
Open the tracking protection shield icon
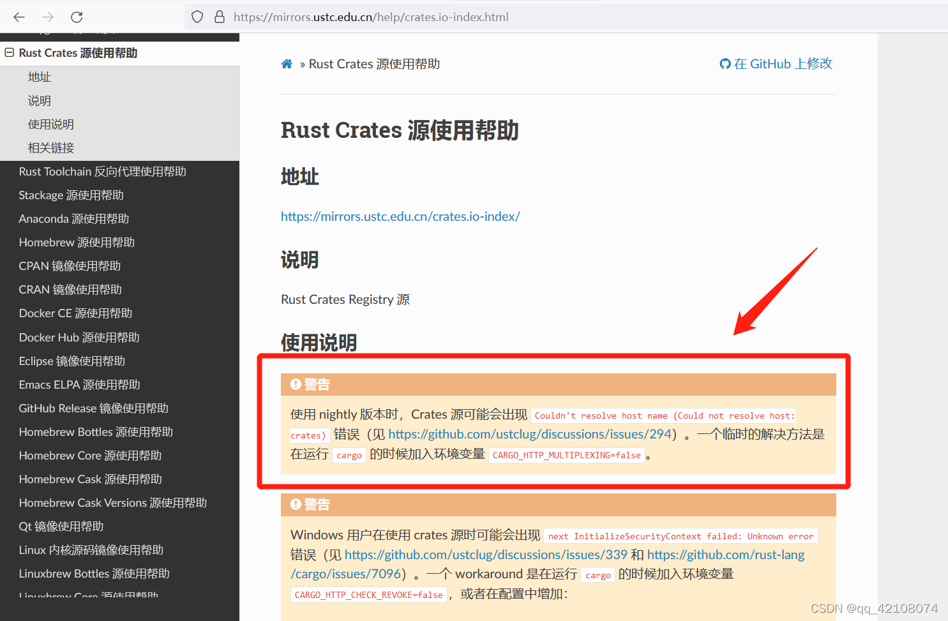coord(197,17)
